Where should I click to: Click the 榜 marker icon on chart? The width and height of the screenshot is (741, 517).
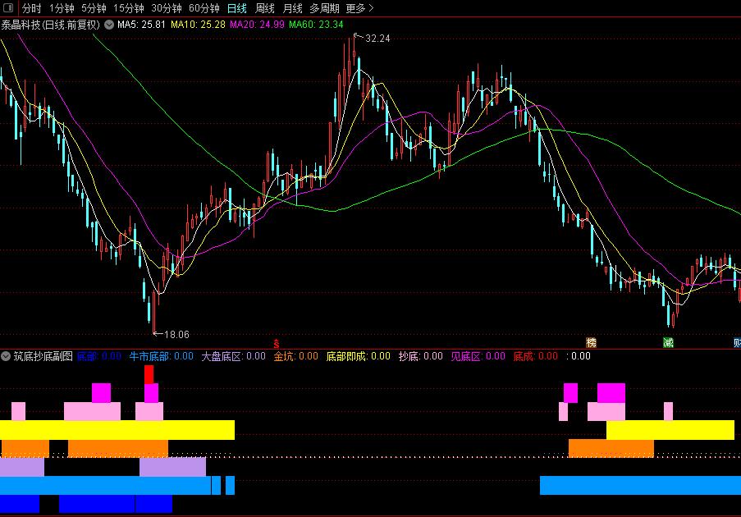coord(591,343)
